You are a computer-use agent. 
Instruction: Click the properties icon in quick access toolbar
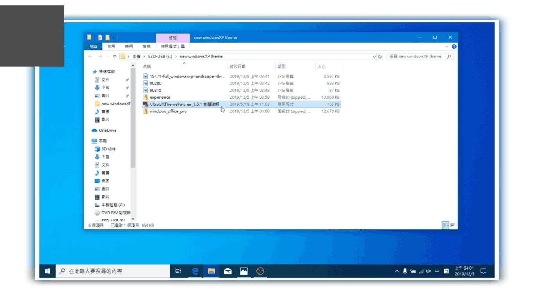100,37
